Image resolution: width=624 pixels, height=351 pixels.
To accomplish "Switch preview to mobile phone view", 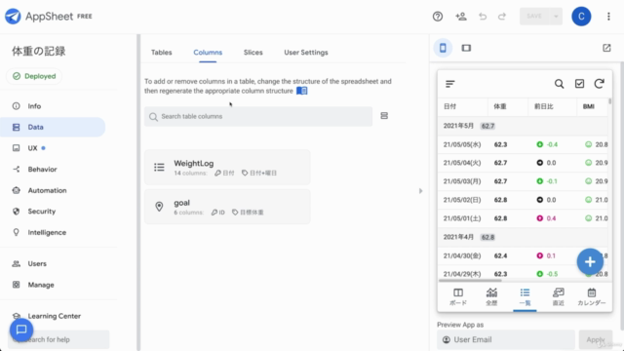I will pyautogui.click(x=443, y=48).
